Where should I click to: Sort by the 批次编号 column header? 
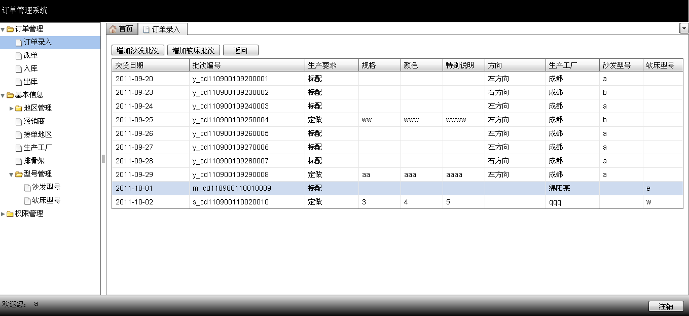click(247, 65)
